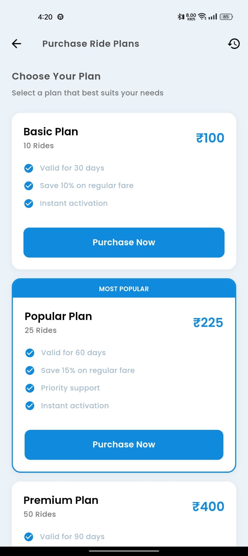The width and height of the screenshot is (248, 556).
Task: Tap the cellular signal bars icon
Action: (x=213, y=16)
